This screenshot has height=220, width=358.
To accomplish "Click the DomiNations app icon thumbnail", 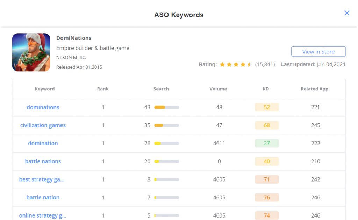I will 31,52.
